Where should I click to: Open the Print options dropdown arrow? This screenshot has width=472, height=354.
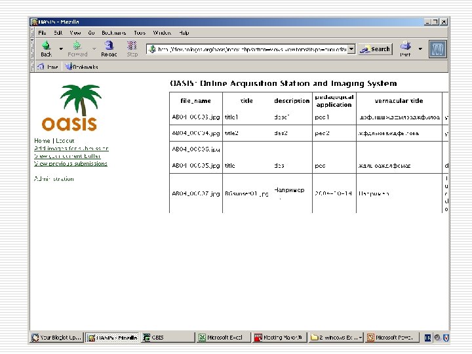(x=420, y=49)
